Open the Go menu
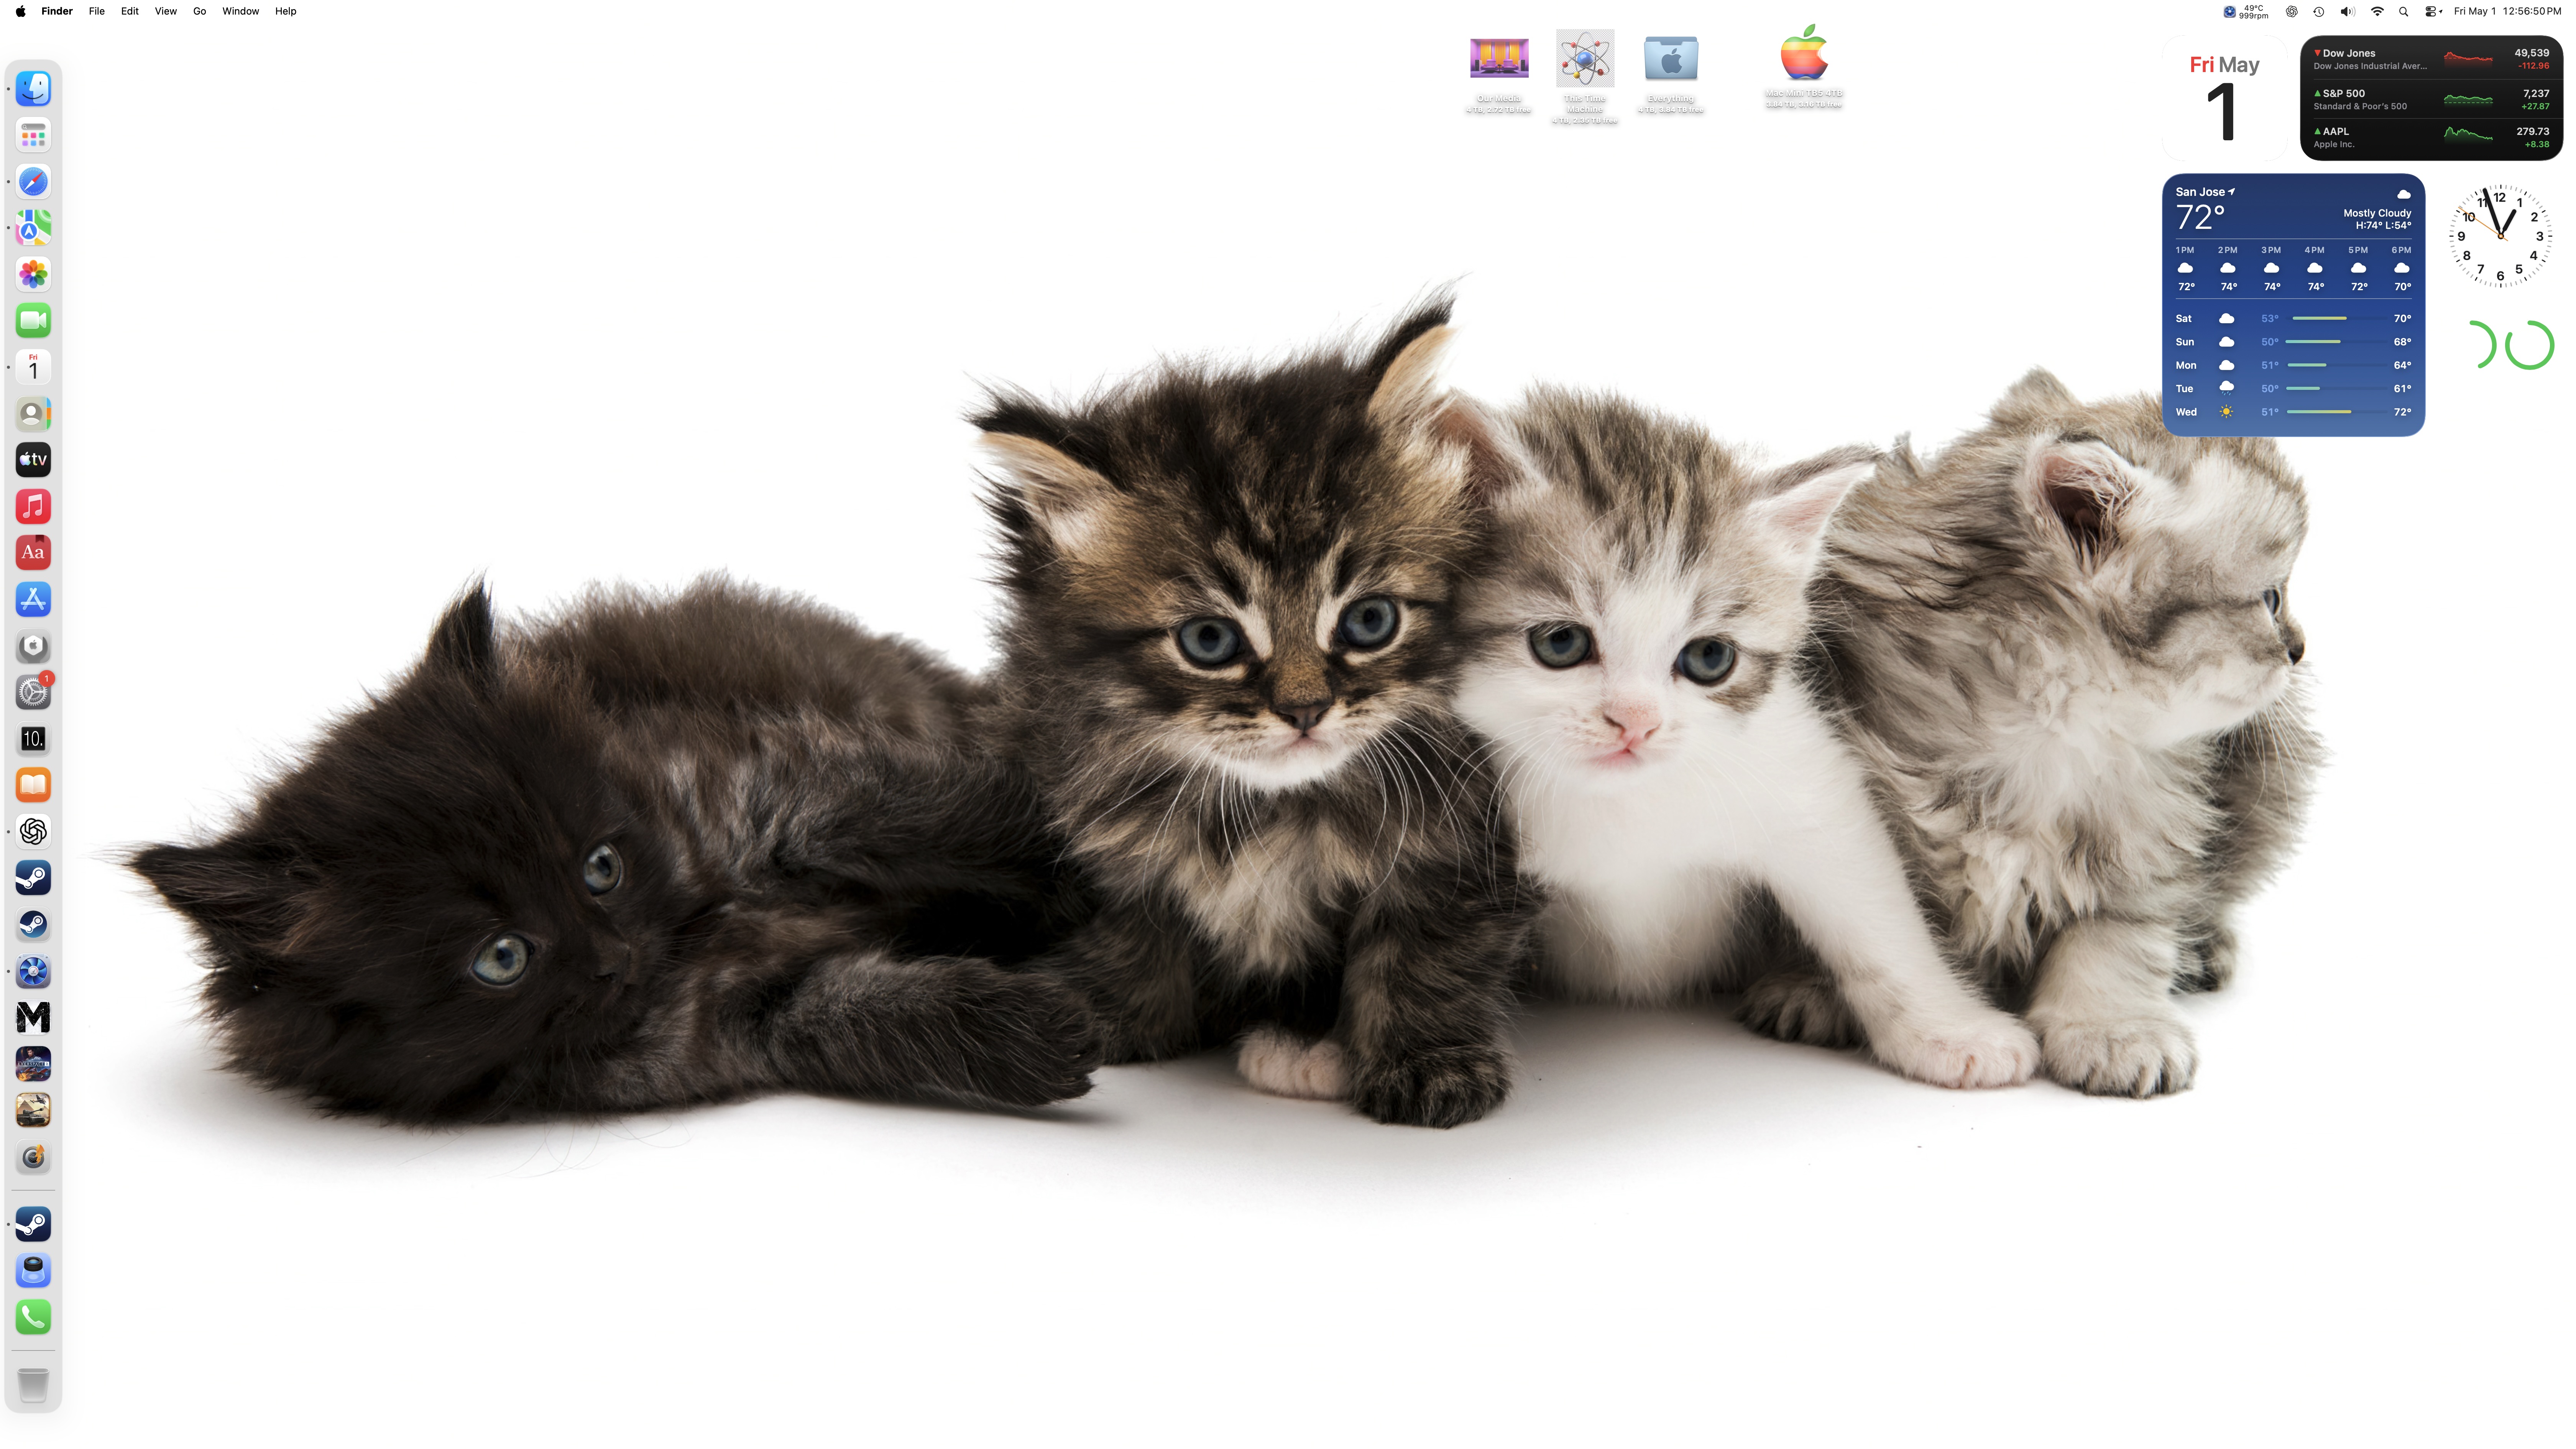The width and height of the screenshot is (2576, 1449). coord(200,11)
